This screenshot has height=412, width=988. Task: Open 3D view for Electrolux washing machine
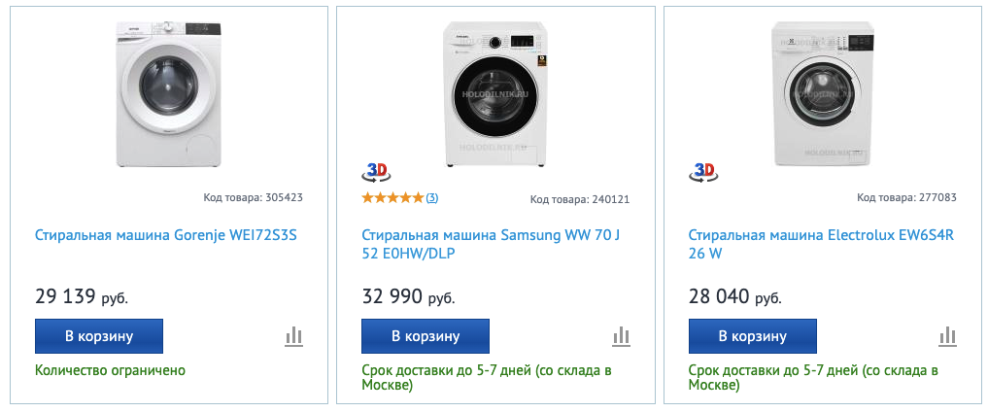click(703, 172)
